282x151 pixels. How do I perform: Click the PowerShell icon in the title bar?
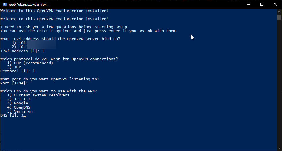tap(5, 4)
